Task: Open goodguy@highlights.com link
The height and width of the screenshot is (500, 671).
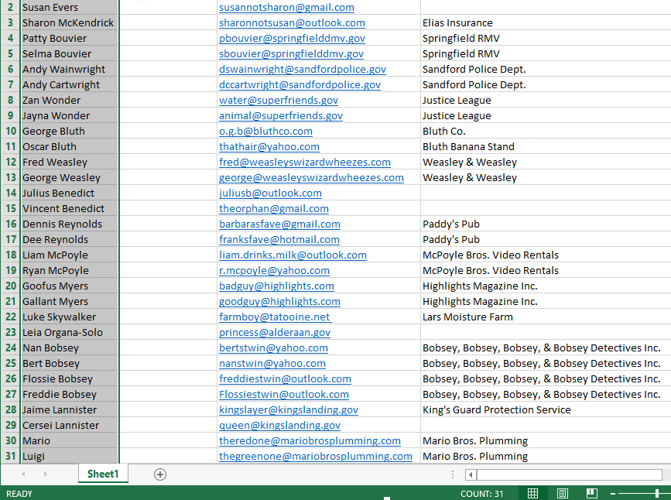Action: click(x=279, y=301)
